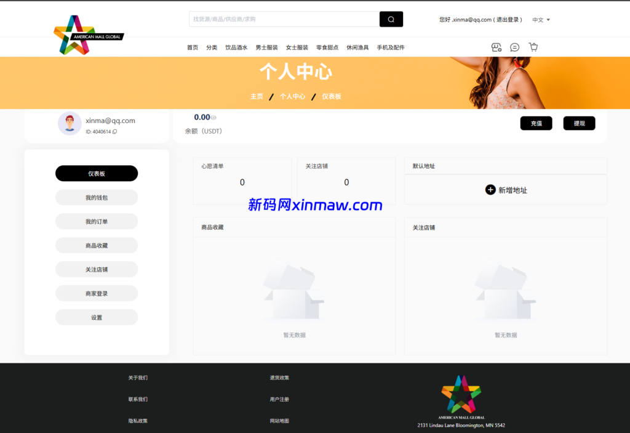Click the plus icon to add address
The height and width of the screenshot is (433, 630).
tap(490, 190)
